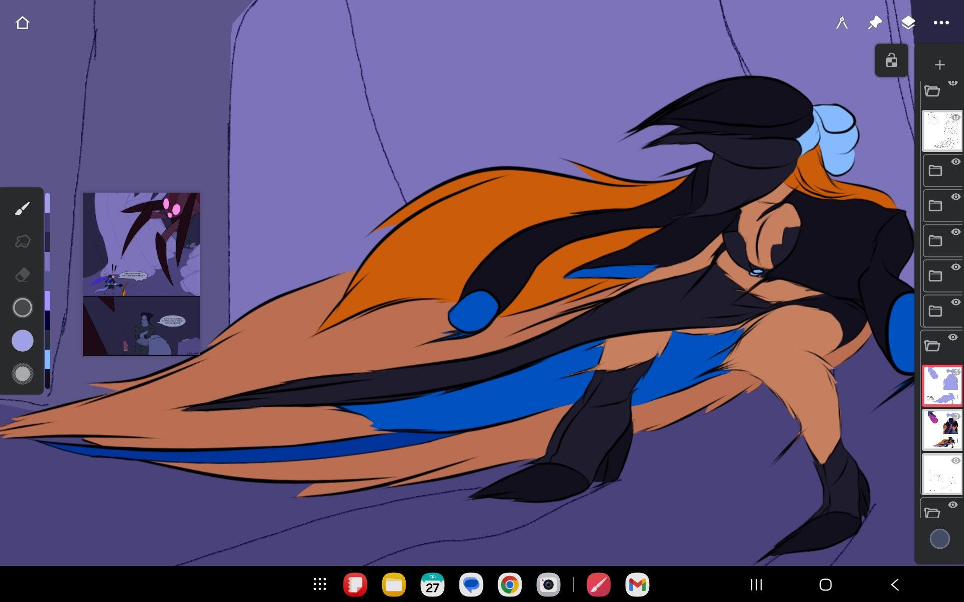Toggle visibility of top sketch layer
The height and width of the screenshot is (602, 964).
coord(956,117)
